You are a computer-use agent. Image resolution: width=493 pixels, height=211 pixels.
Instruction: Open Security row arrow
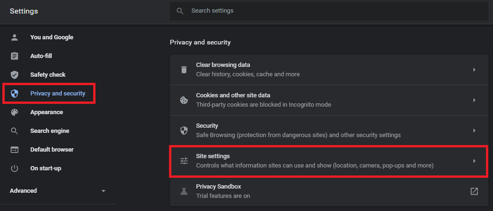coord(474,131)
